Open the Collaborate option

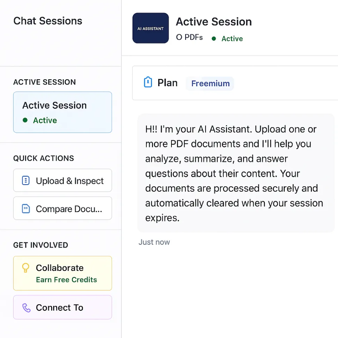pos(63,273)
